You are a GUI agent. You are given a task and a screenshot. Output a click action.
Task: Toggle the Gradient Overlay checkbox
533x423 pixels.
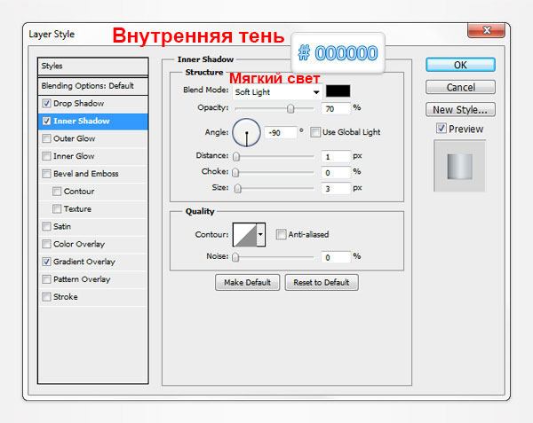click(46, 262)
